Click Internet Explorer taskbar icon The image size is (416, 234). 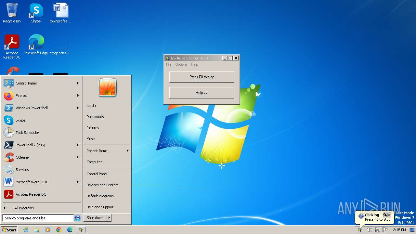[x=26, y=230]
